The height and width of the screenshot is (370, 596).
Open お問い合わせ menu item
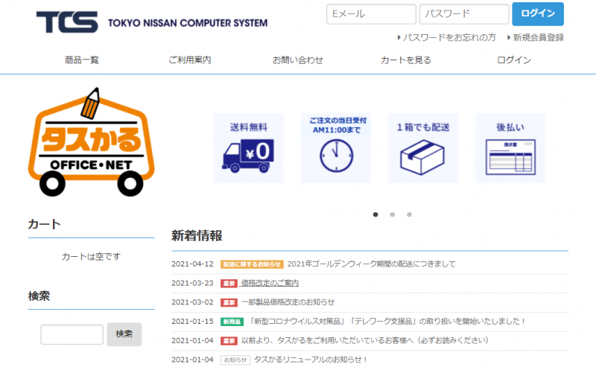coord(297,60)
